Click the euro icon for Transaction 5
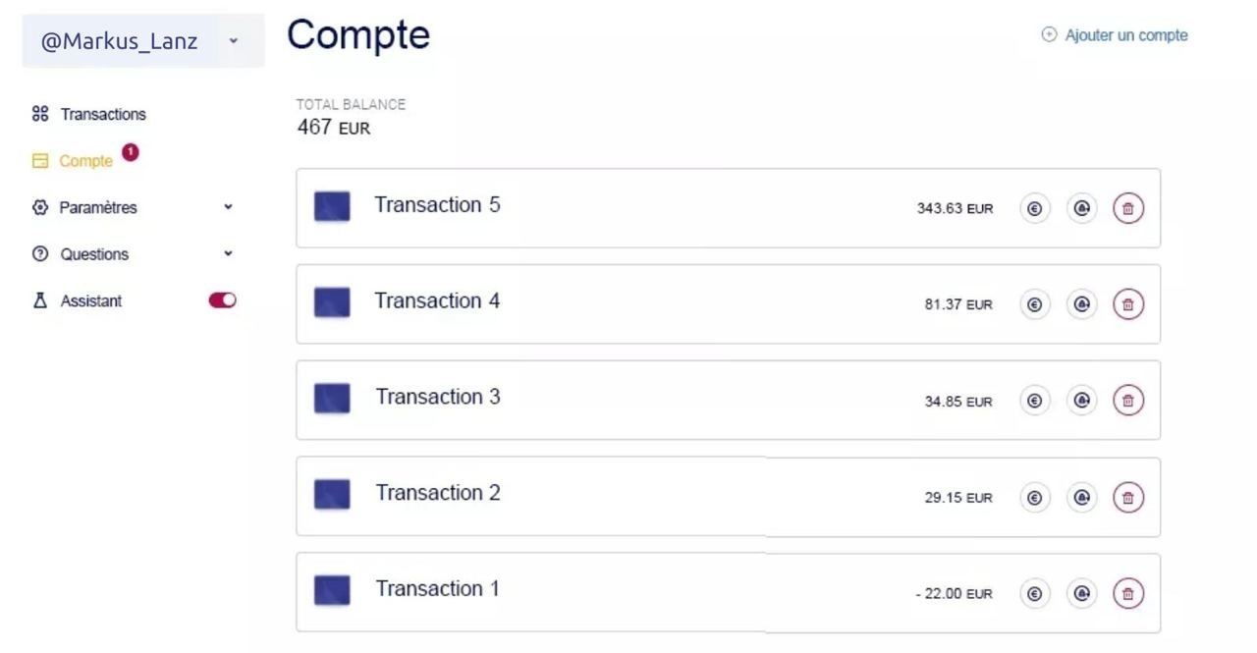Screen dimensions: 1257x653 click(x=1034, y=208)
